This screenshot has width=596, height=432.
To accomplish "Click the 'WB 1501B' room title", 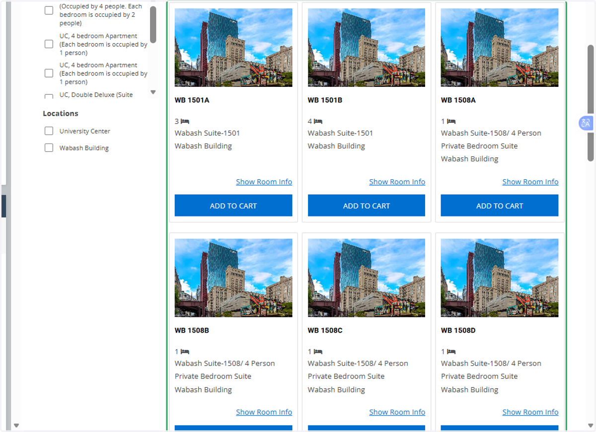I will click(325, 100).
